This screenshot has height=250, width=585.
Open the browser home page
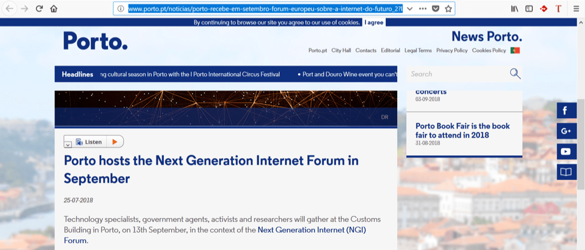coord(54,9)
